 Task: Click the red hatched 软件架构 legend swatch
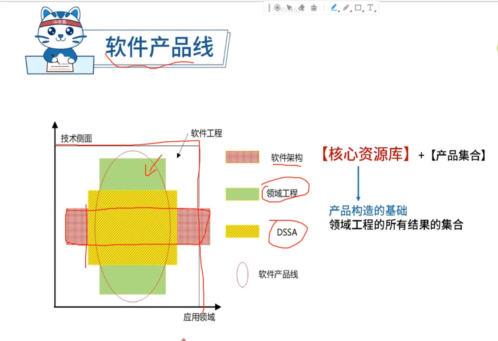[242, 157]
